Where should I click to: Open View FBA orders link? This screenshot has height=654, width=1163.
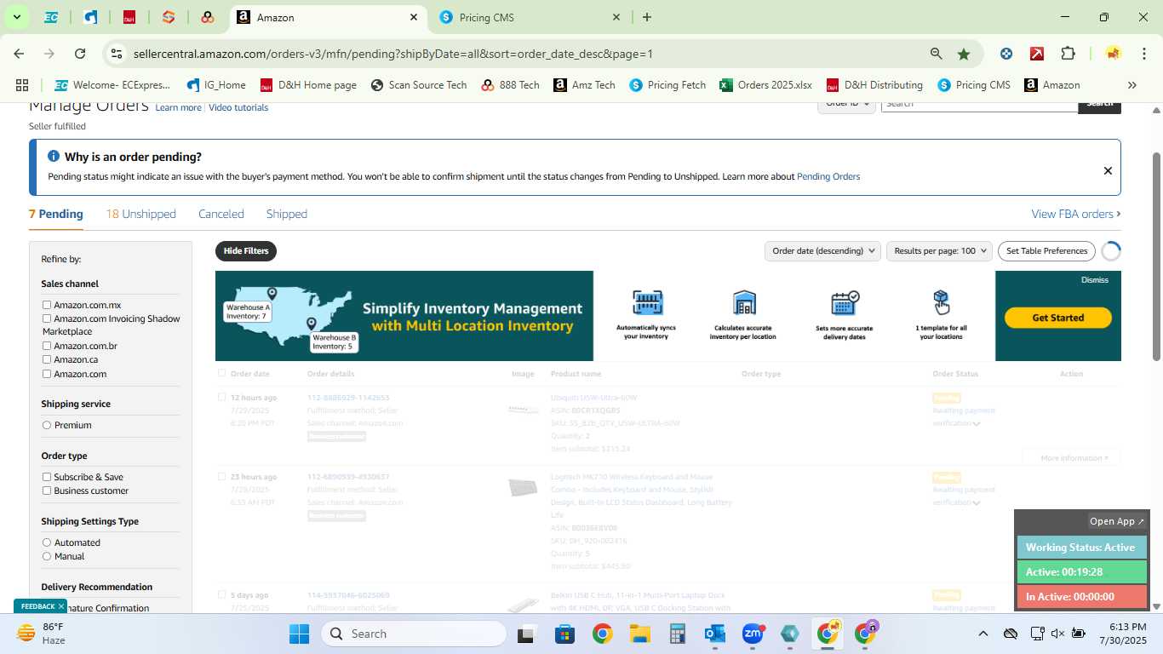1076,214
